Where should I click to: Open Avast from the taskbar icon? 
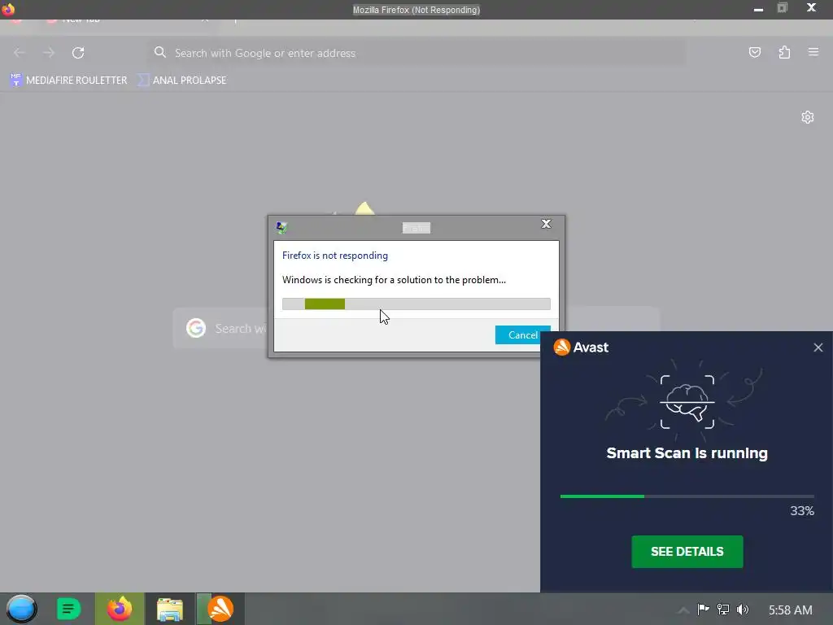(220, 609)
